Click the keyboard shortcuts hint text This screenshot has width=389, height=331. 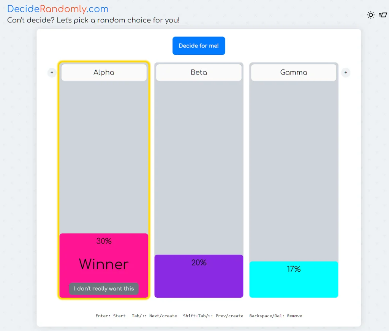(199, 316)
